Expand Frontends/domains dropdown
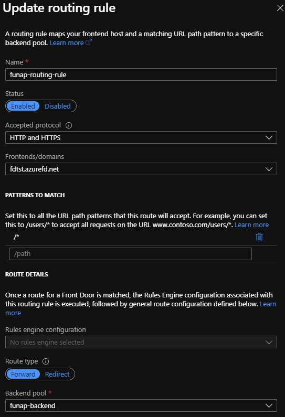Image resolution: width=285 pixels, height=417 pixels. point(141,169)
